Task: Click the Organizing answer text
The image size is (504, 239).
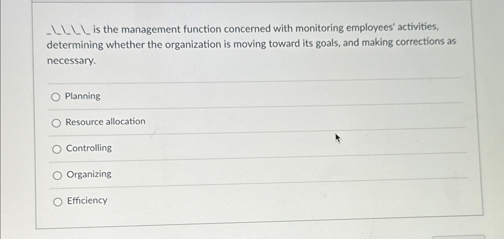Action: [x=89, y=174]
